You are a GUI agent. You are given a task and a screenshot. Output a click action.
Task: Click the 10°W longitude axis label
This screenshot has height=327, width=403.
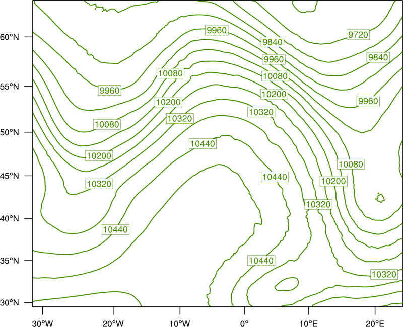(x=180, y=323)
